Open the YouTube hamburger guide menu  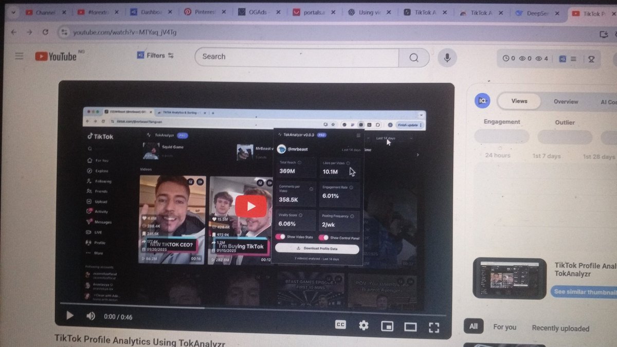pos(19,56)
